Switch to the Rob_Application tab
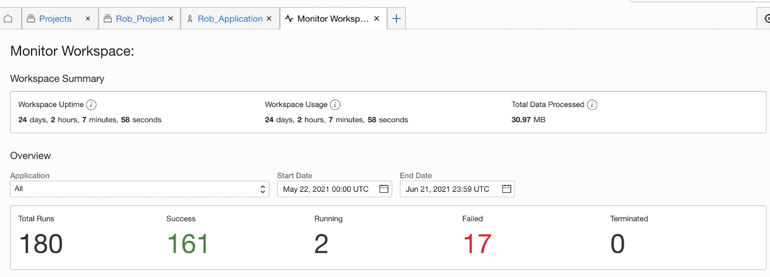This screenshot has height=277, width=770. (x=230, y=19)
